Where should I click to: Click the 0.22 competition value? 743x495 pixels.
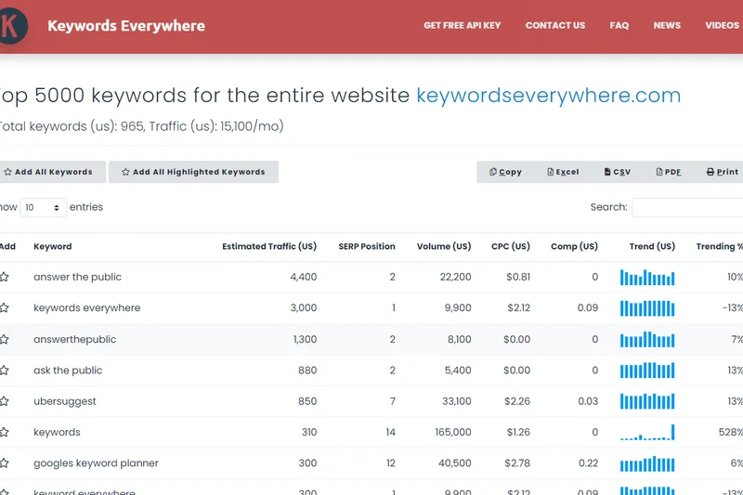(x=588, y=463)
